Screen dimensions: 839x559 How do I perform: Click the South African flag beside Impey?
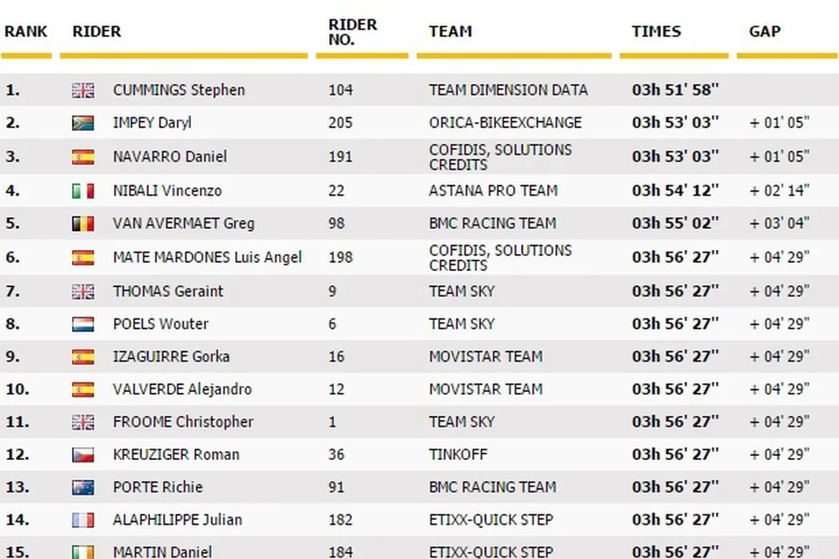82,123
